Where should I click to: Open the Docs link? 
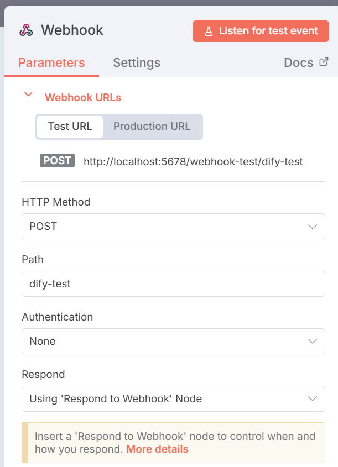(x=299, y=62)
